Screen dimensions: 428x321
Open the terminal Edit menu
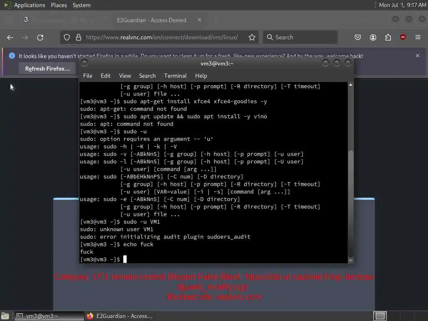[x=105, y=76]
